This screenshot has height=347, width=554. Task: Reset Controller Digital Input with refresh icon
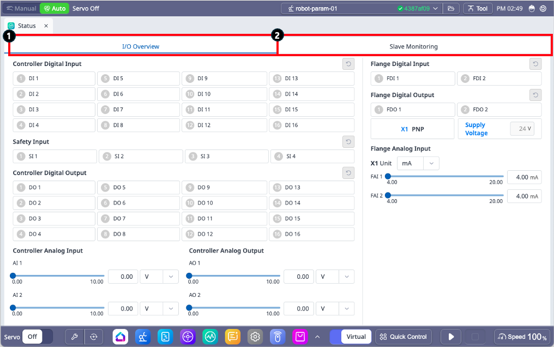coord(348,64)
